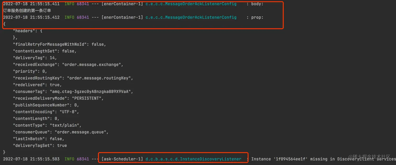Click the "finalRetryForMessageWithNoId": false line
This screenshot has height=165, width=396.
[x=59, y=44]
